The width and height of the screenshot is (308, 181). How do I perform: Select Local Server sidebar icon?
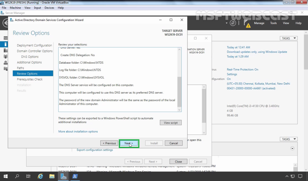[x=5, y=44]
